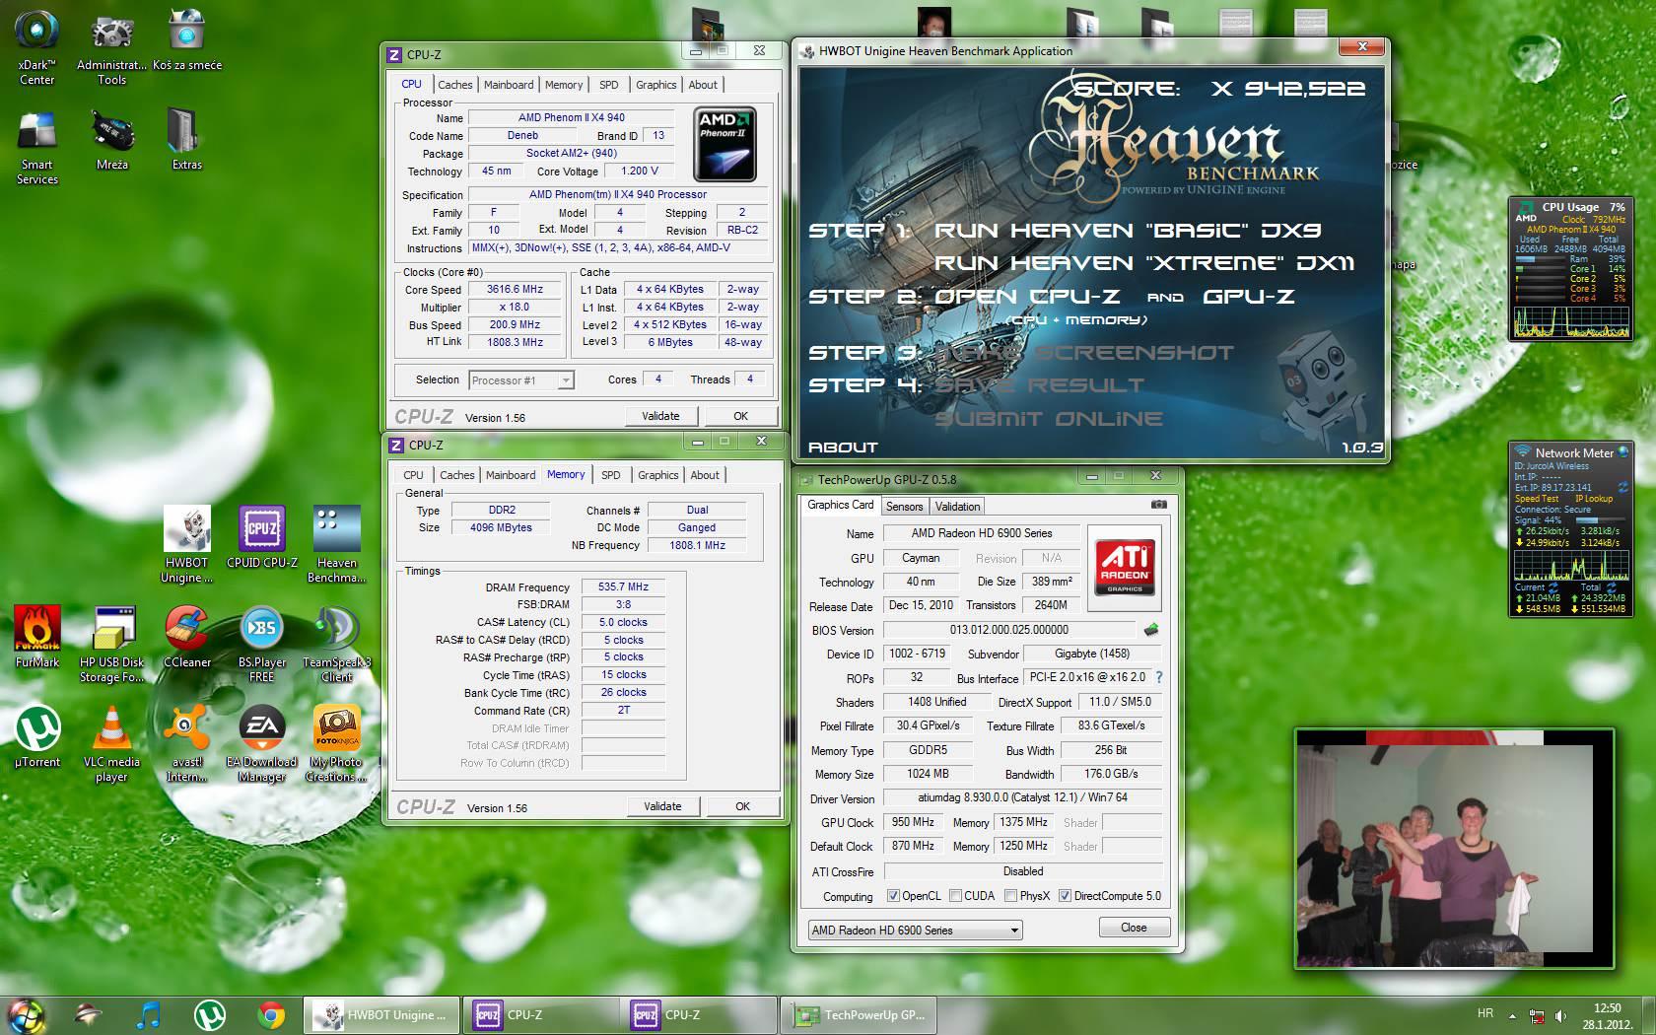
Task: Launch VLC media player shortcut
Action: point(111,743)
